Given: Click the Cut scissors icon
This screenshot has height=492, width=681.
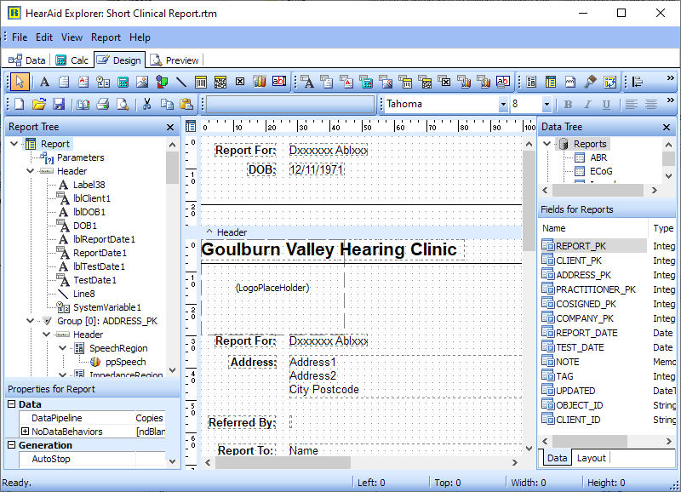Looking at the screenshot, I should coord(146,104).
